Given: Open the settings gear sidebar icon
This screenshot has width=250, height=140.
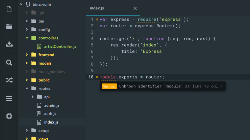Looking at the screenshot, I should point(9,116).
